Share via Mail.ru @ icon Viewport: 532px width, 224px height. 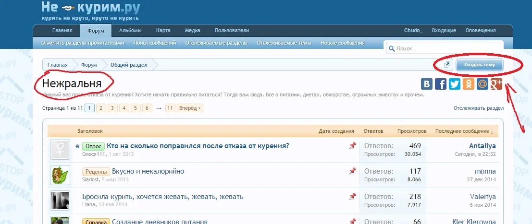click(482, 84)
